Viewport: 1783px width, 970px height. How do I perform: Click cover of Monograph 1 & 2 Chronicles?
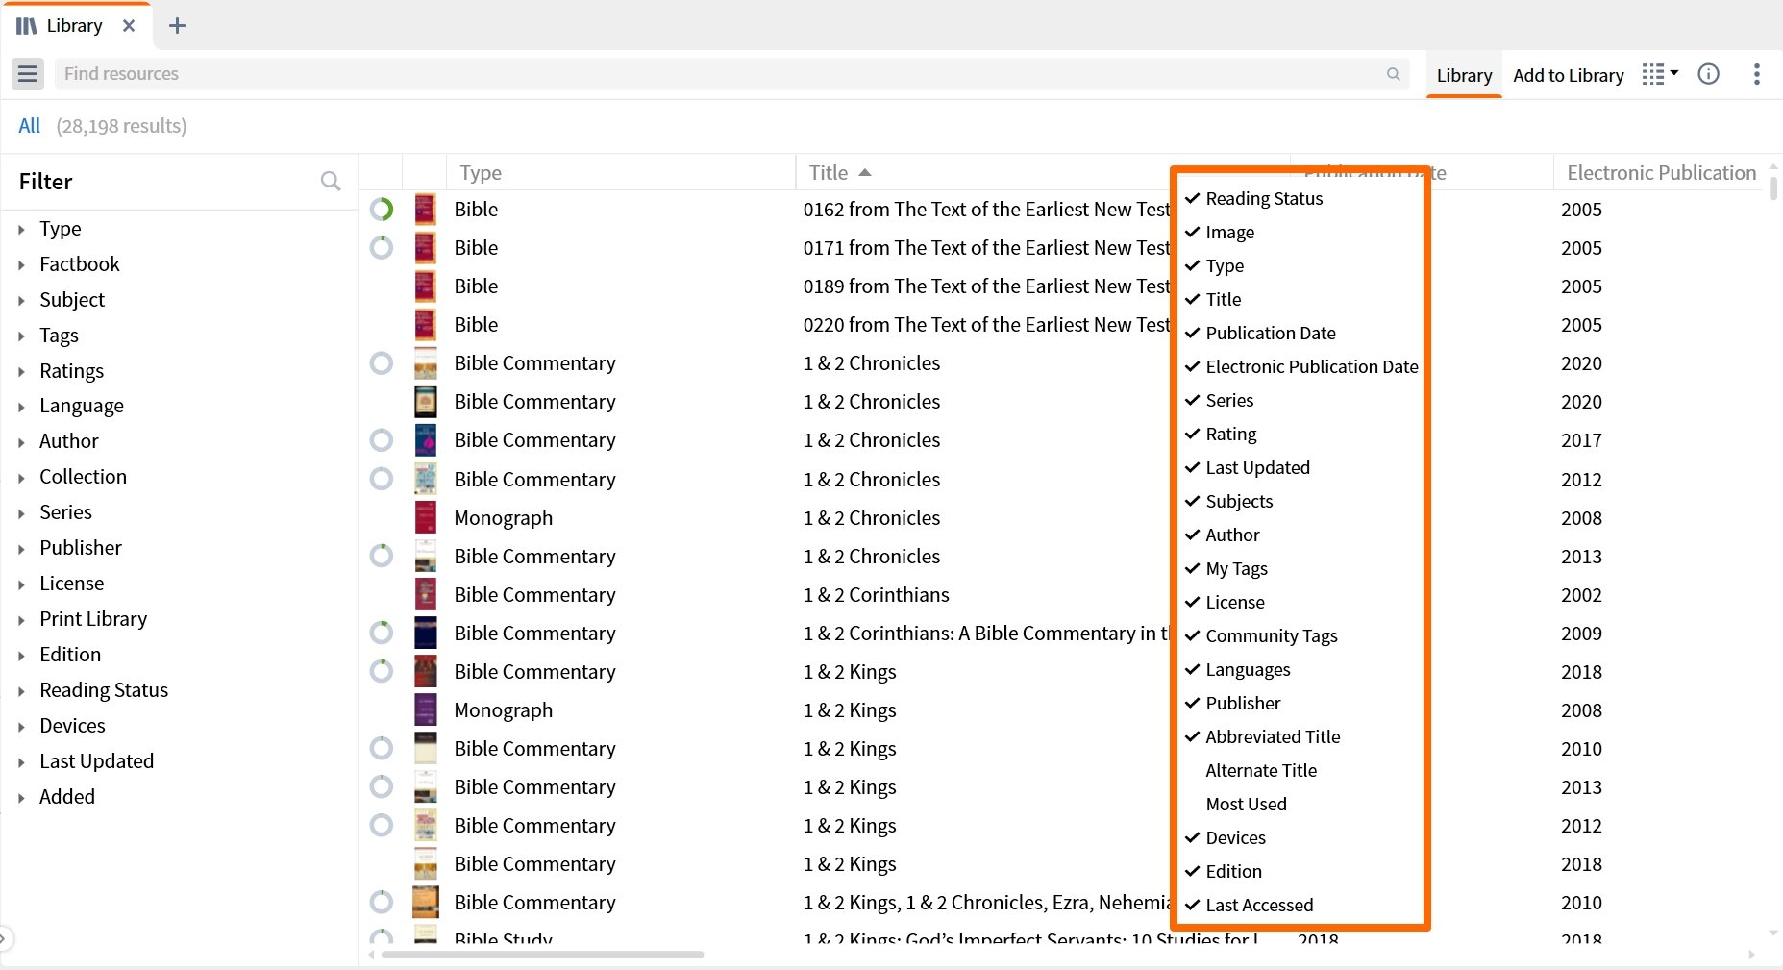[425, 517]
